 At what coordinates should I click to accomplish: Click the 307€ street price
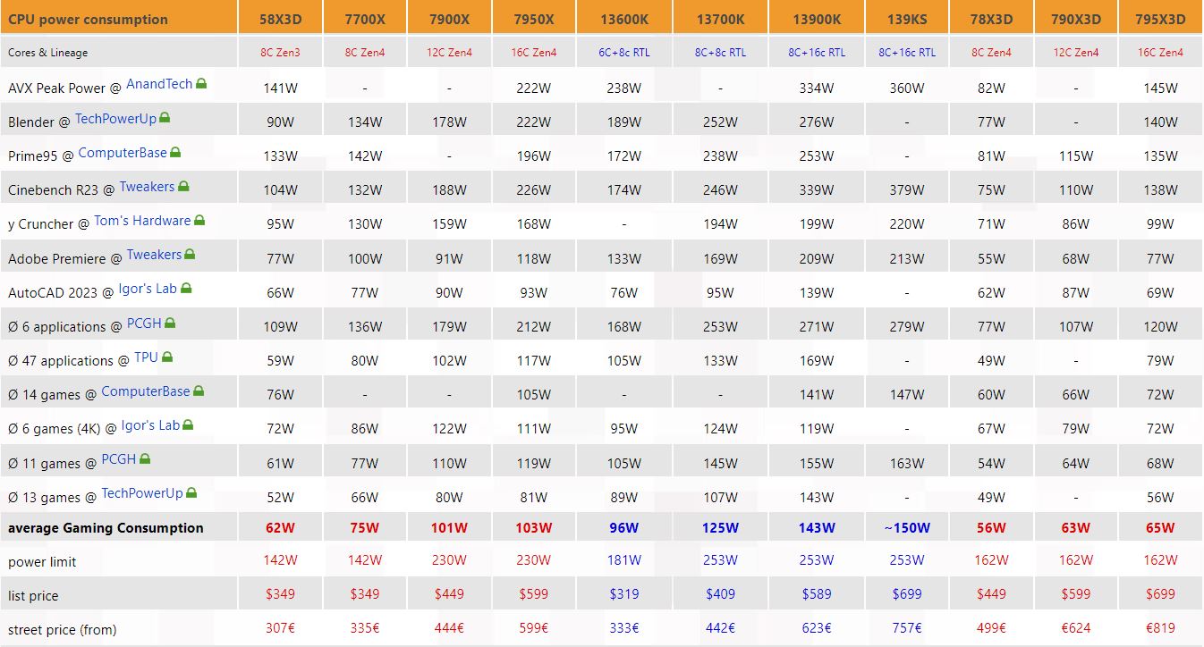click(280, 627)
